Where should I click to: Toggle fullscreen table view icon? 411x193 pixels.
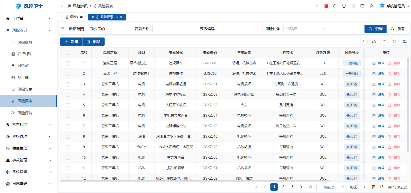click(x=395, y=42)
